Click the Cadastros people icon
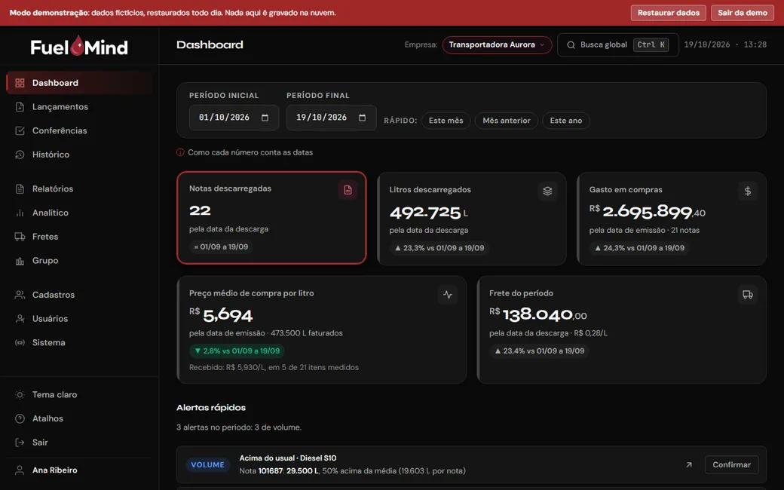Viewport: 784px width, 490px height. (x=20, y=295)
